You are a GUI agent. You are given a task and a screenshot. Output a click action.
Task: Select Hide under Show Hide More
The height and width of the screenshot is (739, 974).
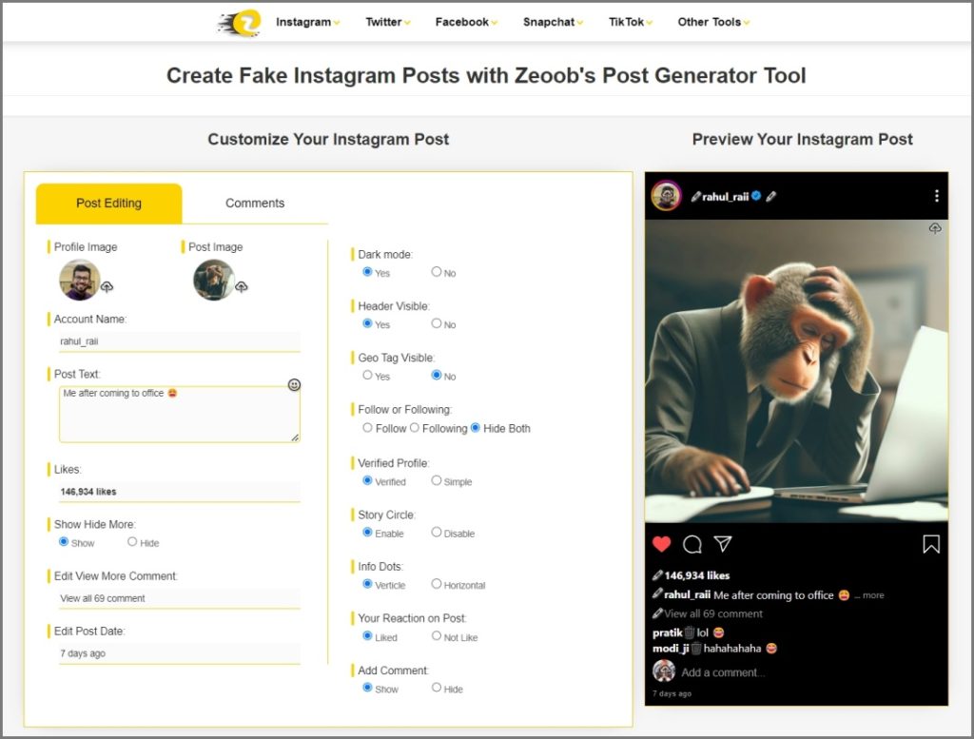pos(131,541)
